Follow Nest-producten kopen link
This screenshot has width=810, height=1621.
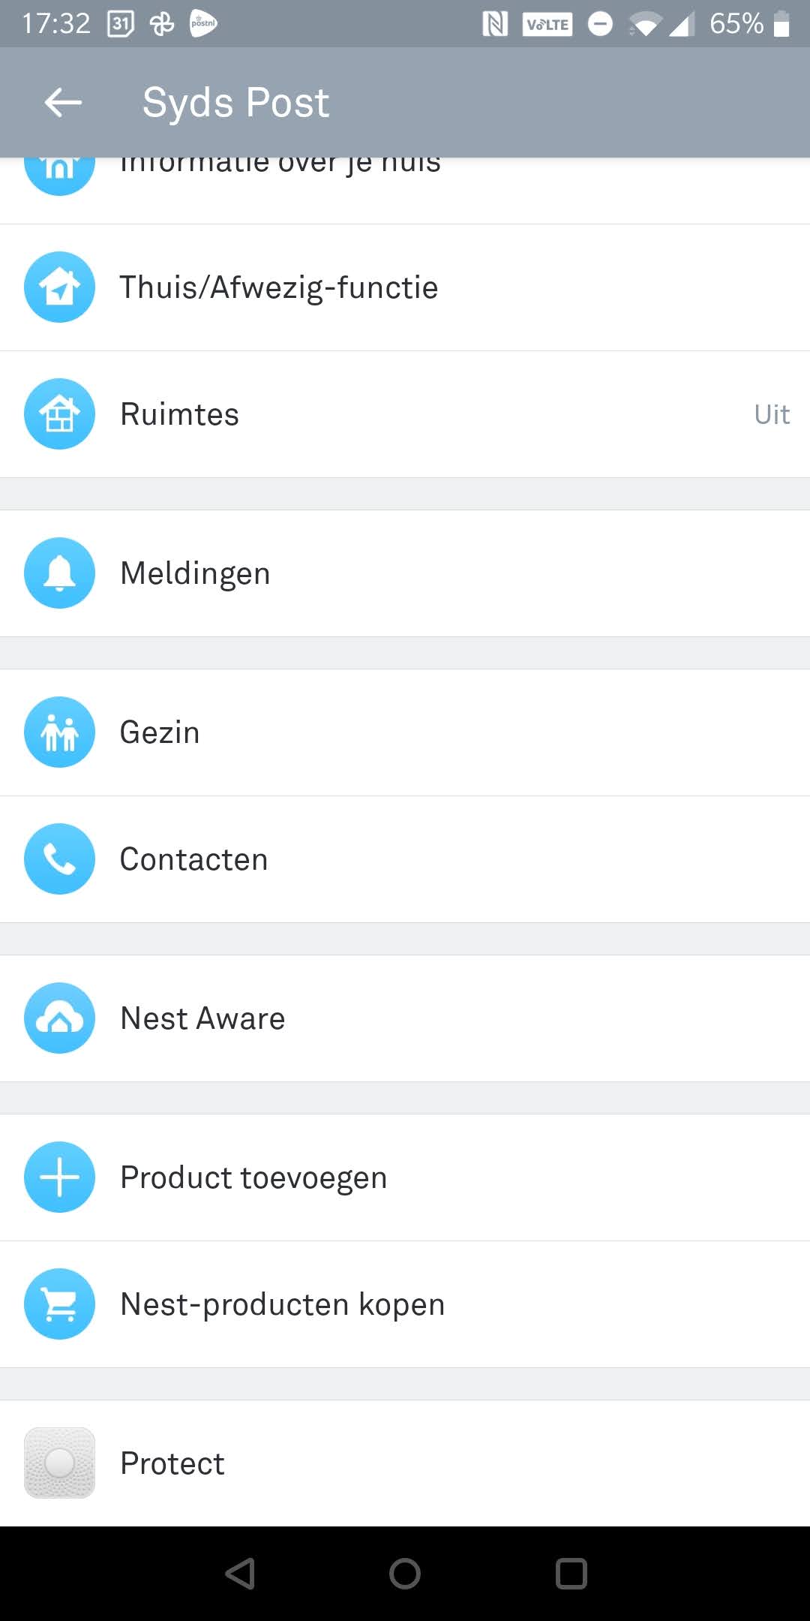click(x=282, y=1304)
